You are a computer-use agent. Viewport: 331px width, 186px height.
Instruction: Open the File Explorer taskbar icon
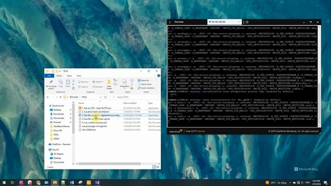[55, 182]
